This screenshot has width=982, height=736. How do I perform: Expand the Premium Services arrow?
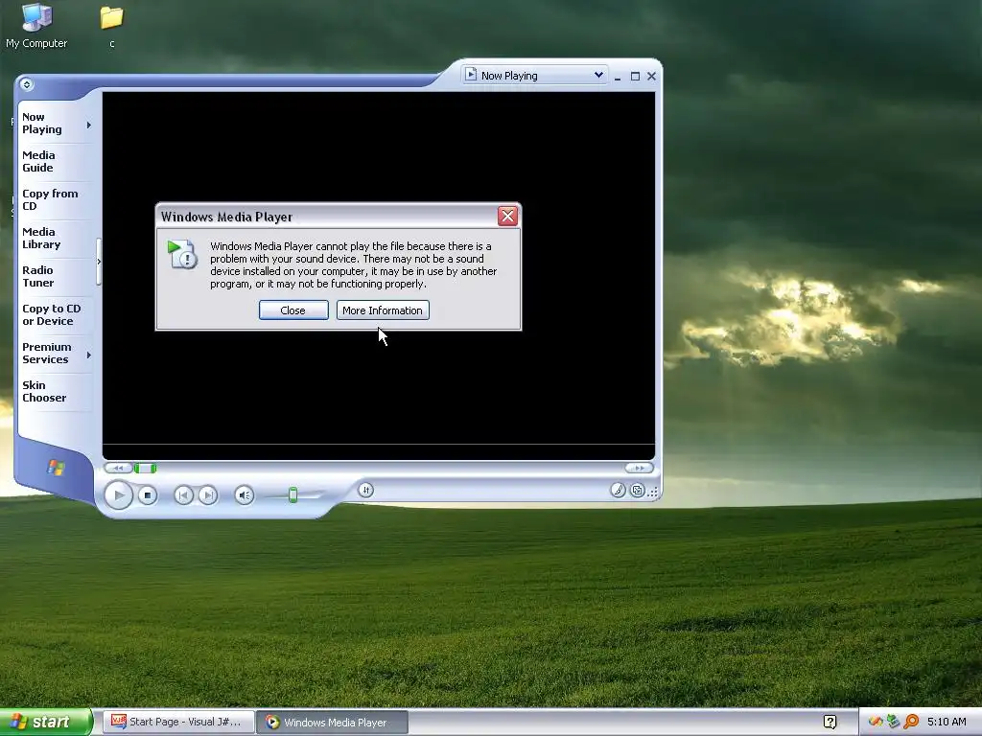(89, 355)
